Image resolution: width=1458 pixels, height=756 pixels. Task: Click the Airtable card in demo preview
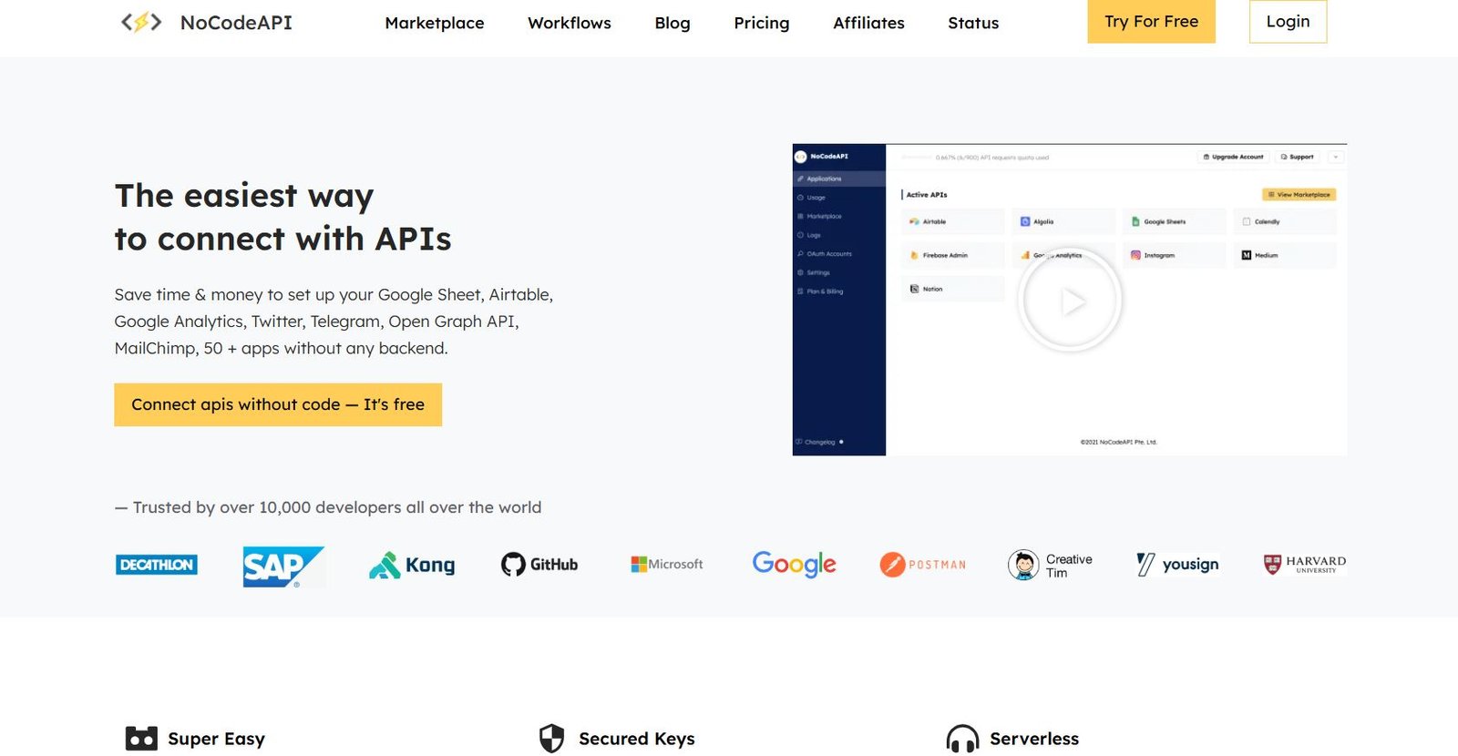coord(952,221)
